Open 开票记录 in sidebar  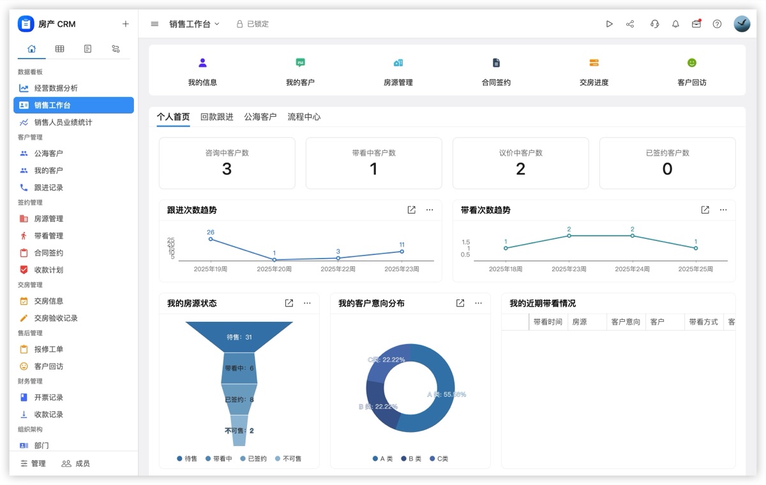(73, 398)
